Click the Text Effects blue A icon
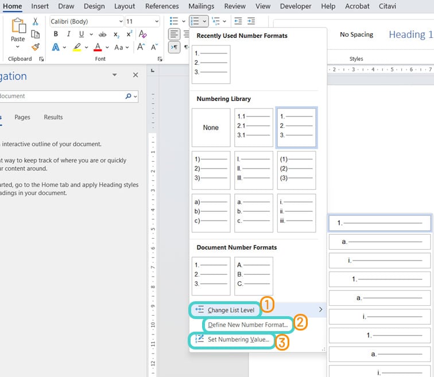 [x=56, y=47]
